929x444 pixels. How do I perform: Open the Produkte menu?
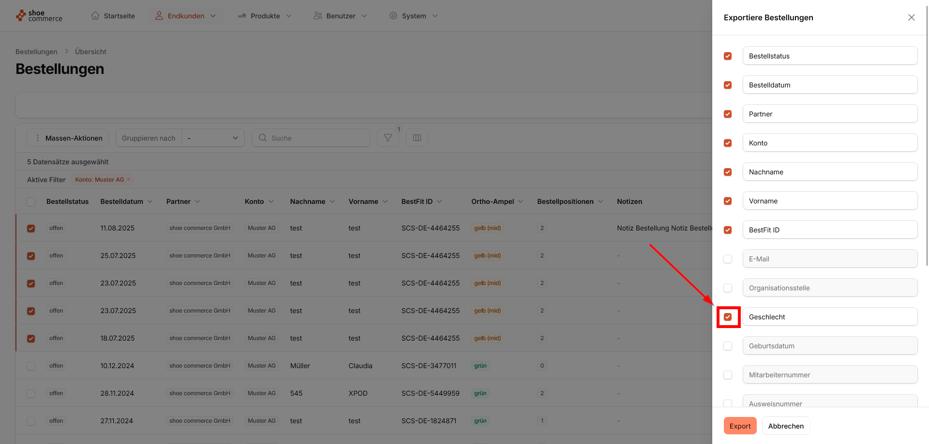coord(265,16)
